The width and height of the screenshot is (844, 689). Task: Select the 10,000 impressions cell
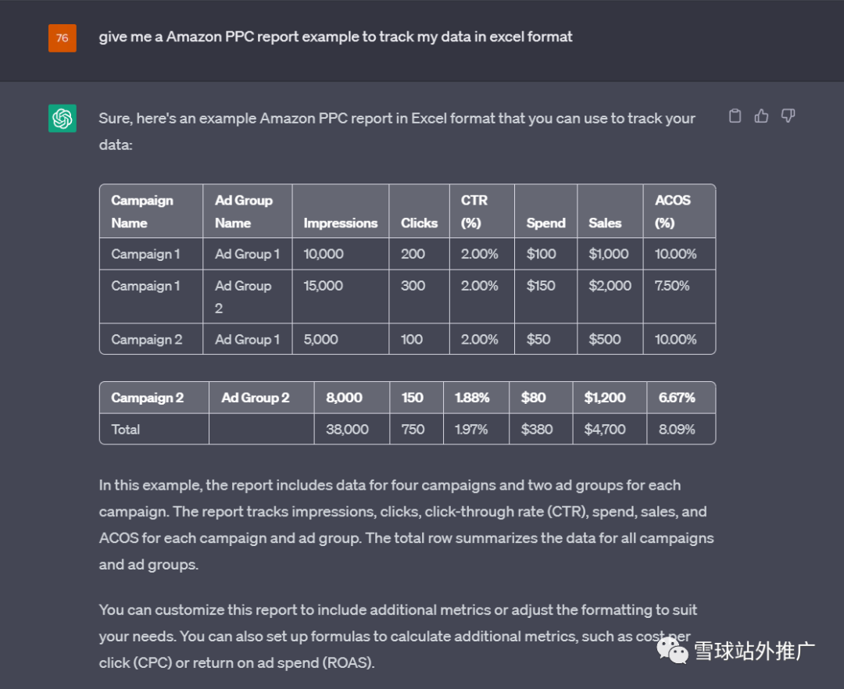(x=341, y=254)
